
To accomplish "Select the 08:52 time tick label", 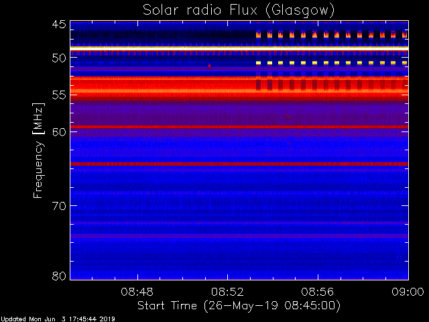I will 228,292.
